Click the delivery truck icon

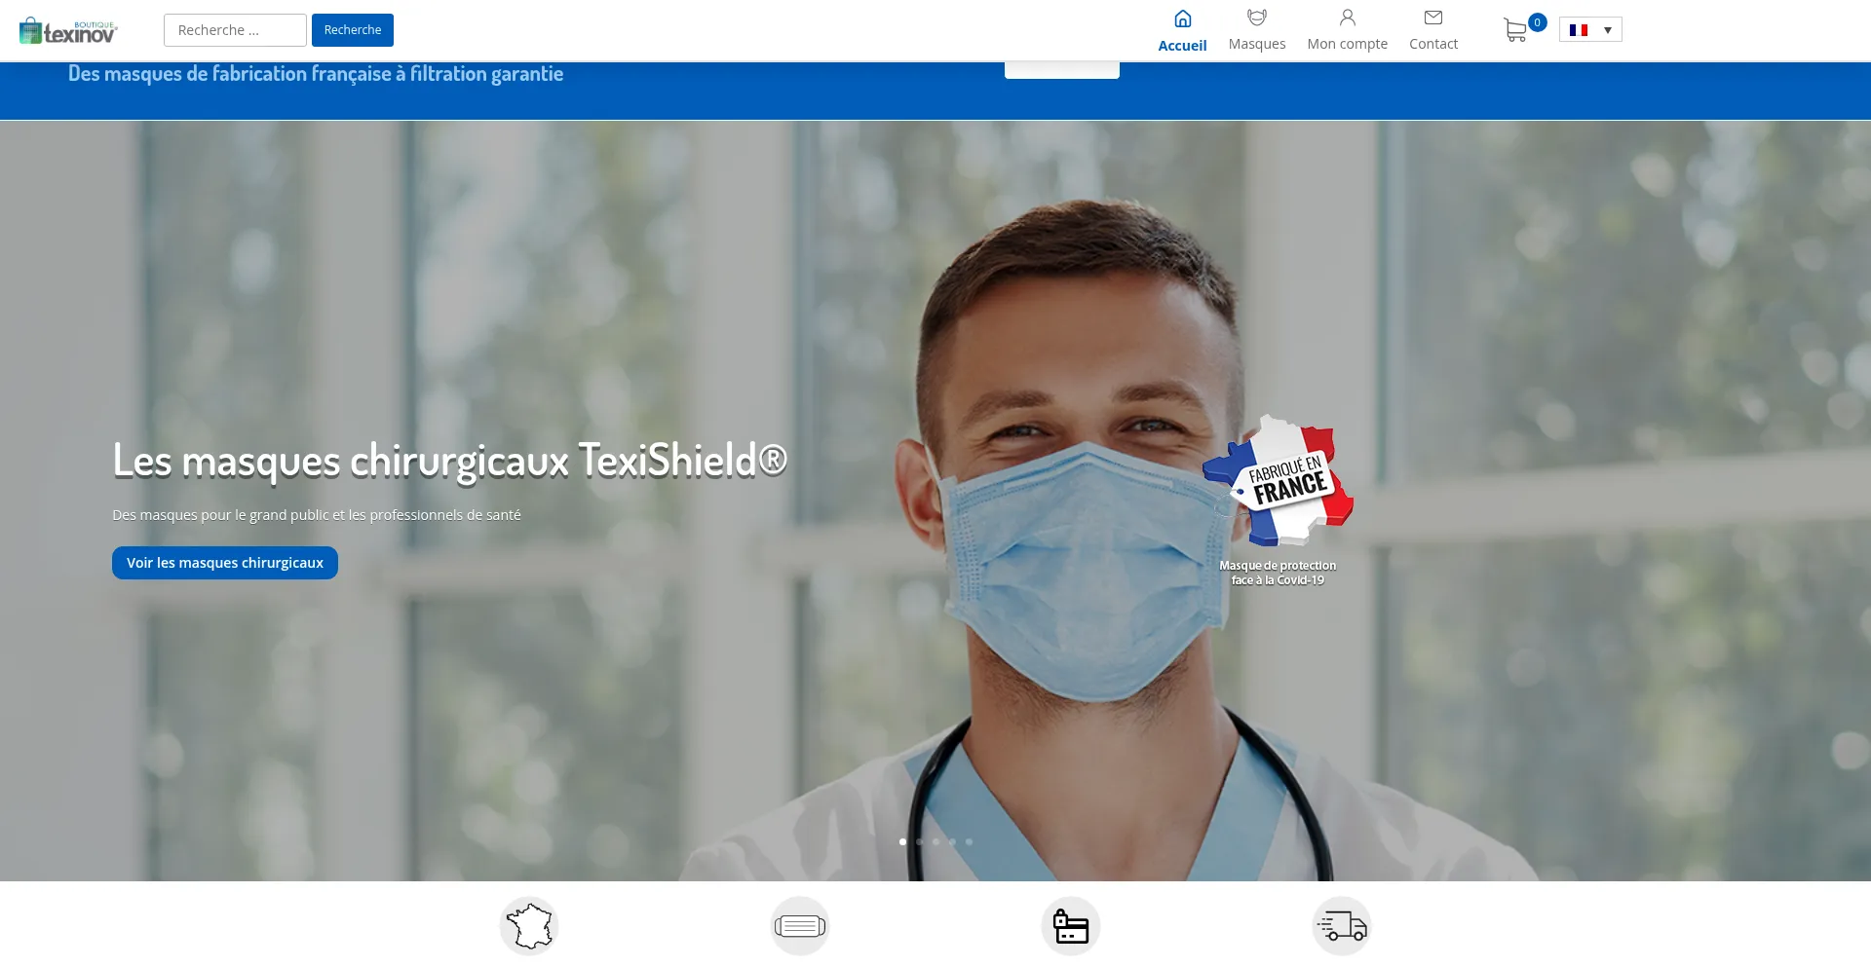pyautogui.click(x=1342, y=926)
